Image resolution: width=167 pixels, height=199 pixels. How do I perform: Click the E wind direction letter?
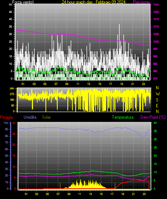157,106
